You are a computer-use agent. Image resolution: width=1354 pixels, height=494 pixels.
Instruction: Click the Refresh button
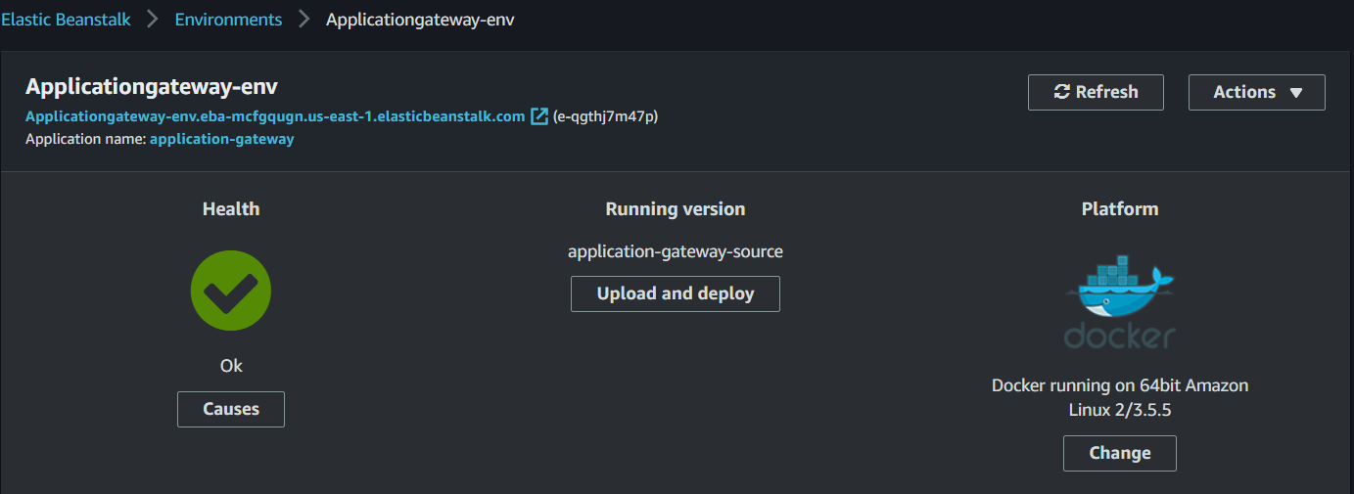click(1096, 92)
